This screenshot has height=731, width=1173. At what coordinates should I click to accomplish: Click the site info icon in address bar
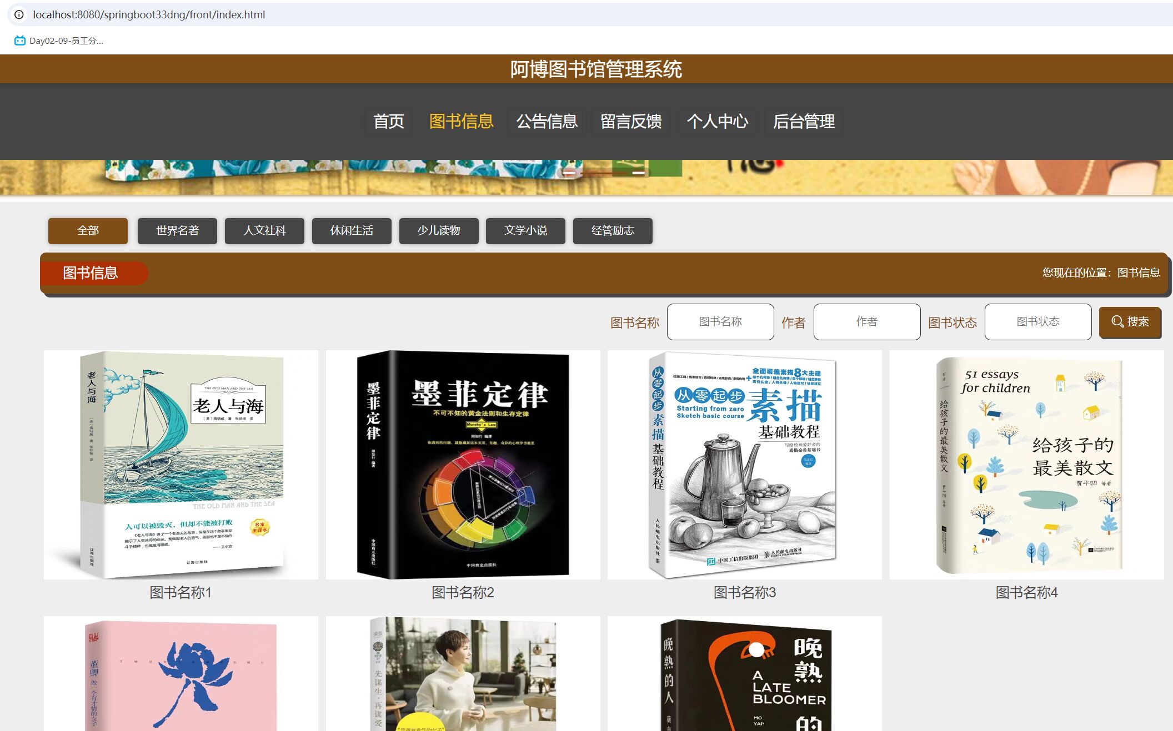pos(19,14)
